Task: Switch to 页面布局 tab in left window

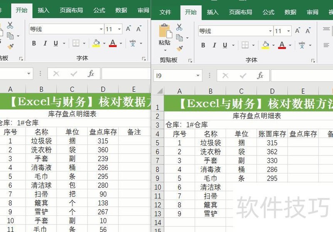Action: pos(71,10)
